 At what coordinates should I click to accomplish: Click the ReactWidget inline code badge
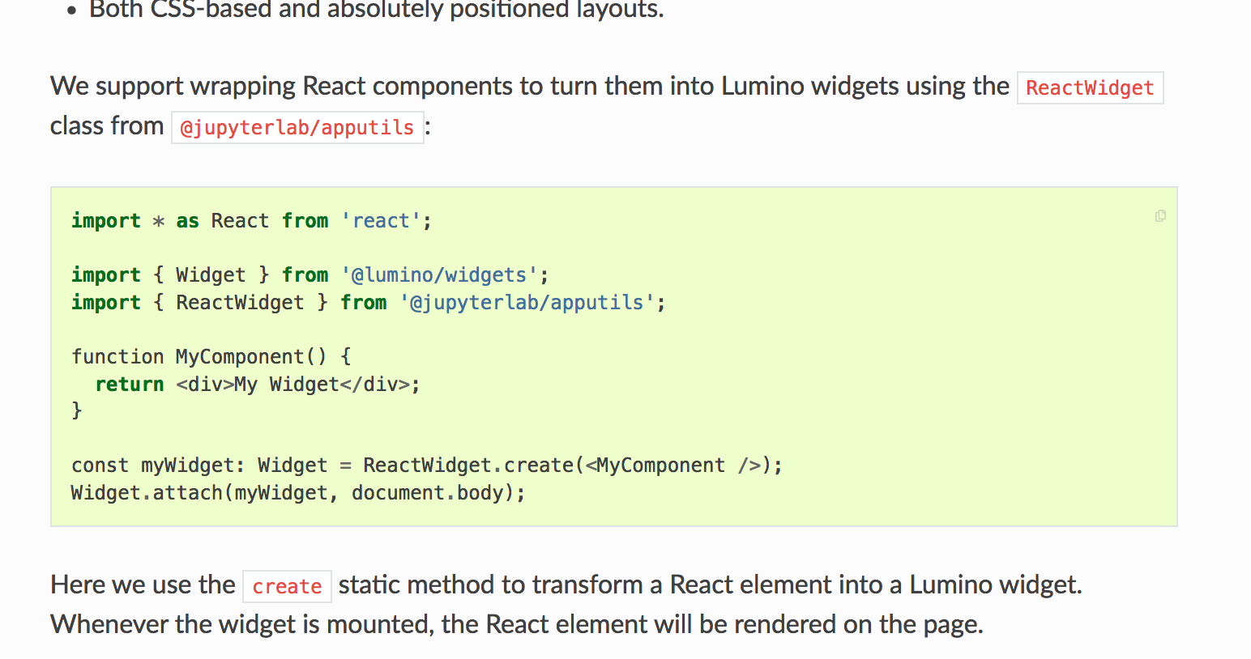pyautogui.click(x=1090, y=87)
